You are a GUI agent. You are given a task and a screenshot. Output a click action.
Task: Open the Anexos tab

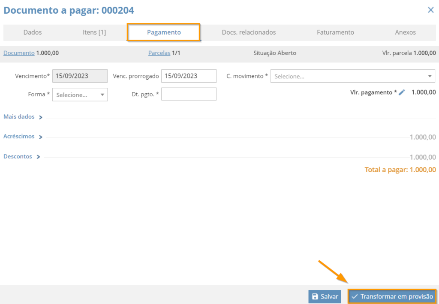click(x=405, y=32)
